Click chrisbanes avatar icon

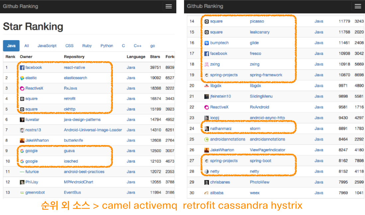(207, 182)
